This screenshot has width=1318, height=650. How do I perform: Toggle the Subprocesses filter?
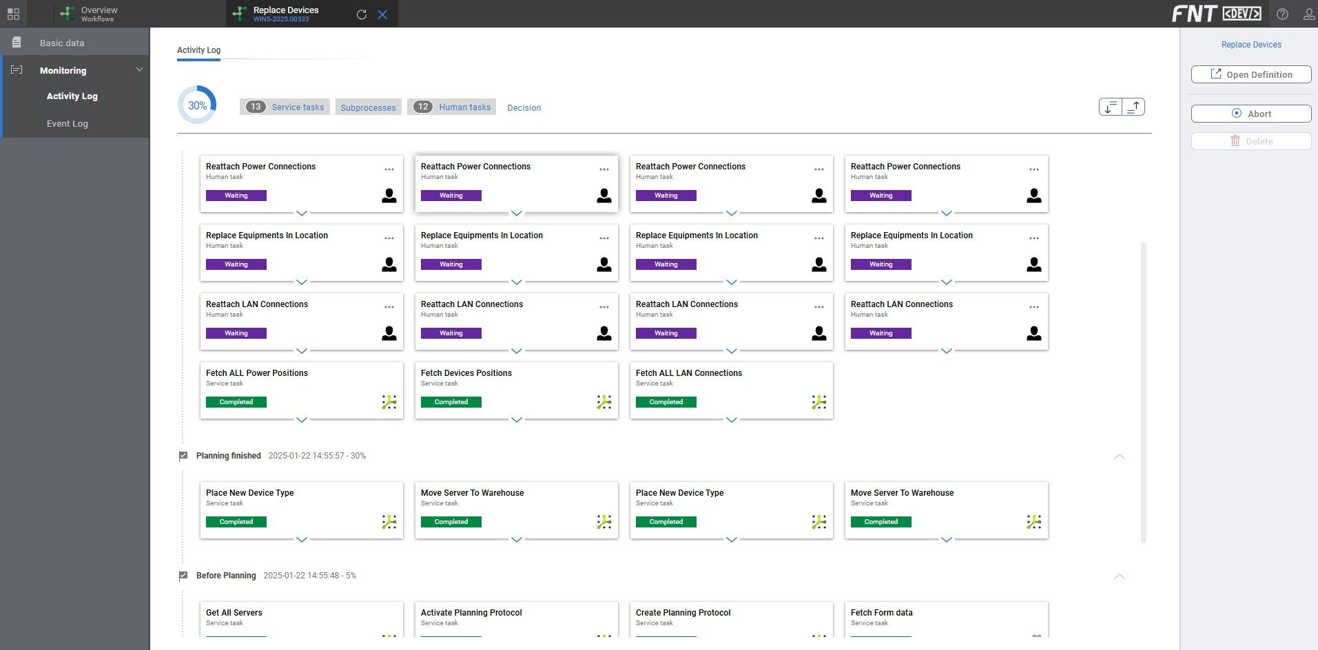click(x=368, y=107)
